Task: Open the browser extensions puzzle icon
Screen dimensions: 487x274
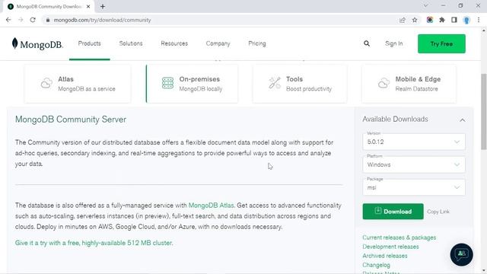Action: pos(442,20)
